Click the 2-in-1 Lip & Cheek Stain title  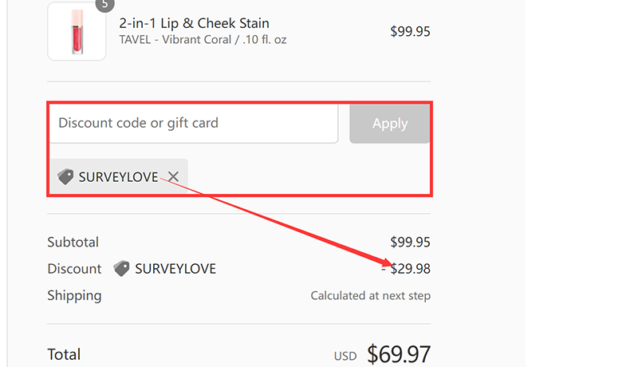(194, 23)
